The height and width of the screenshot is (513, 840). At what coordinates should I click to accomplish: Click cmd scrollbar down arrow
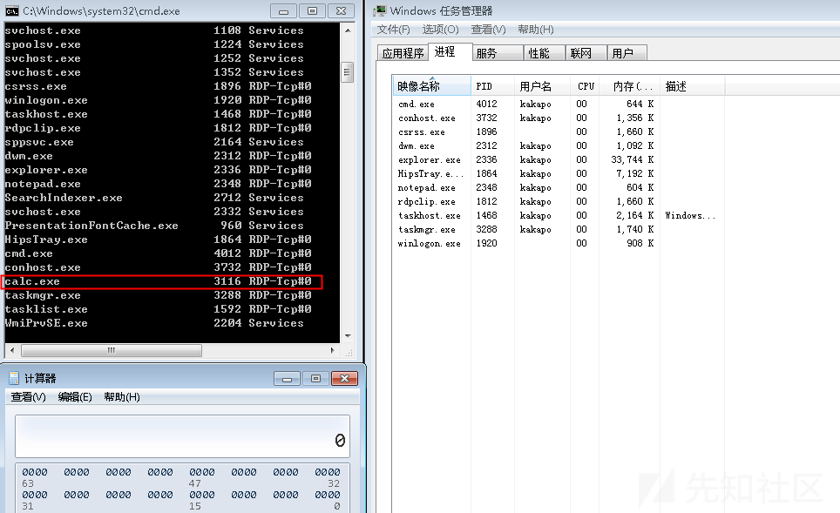point(348,336)
